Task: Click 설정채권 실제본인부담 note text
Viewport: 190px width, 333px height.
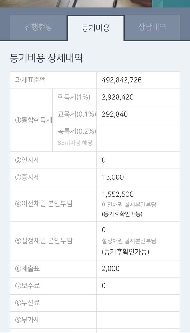Action: pos(129,241)
